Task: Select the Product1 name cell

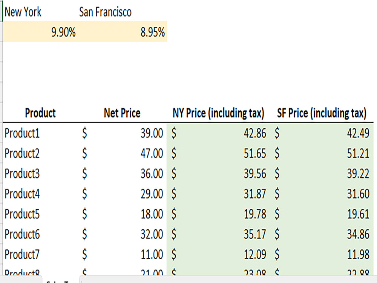Action: [x=22, y=133]
